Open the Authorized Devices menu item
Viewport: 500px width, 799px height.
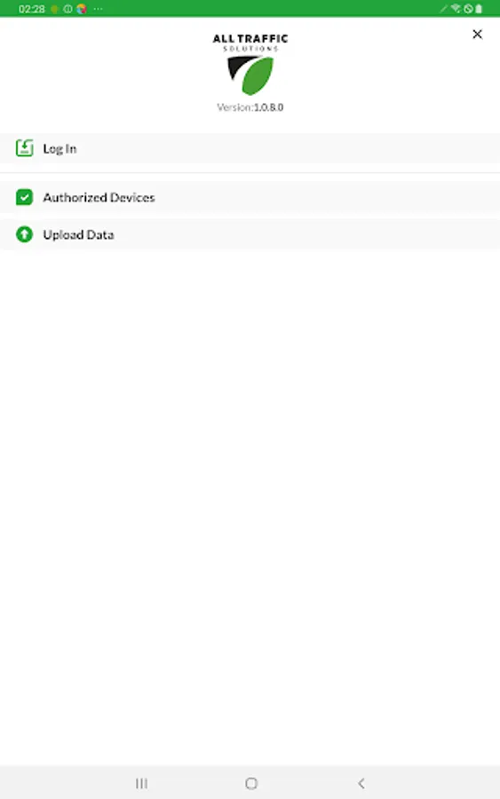250,197
